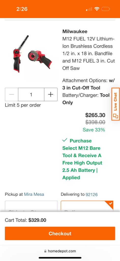The width and height of the screenshot is (120, 261).
Task: Select the Delivery fulfillment option card
Action: 87,206
